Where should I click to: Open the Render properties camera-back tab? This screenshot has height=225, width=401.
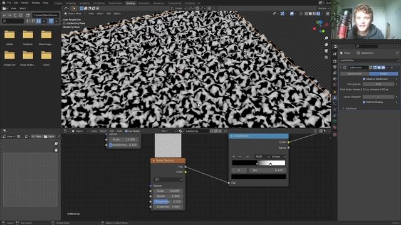pyautogui.click(x=335, y=61)
